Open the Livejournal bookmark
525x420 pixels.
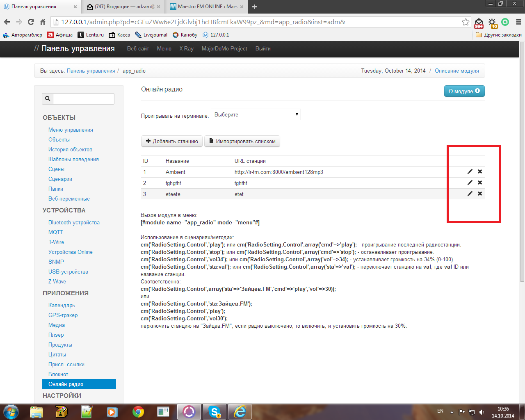[151, 35]
